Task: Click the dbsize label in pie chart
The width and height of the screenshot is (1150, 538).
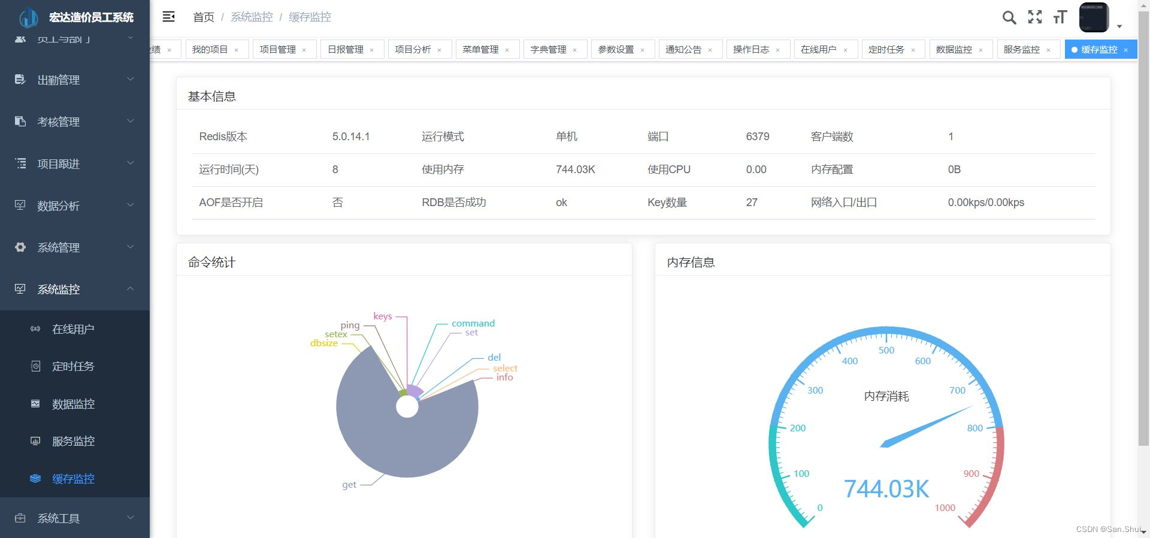Action: point(324,343)
